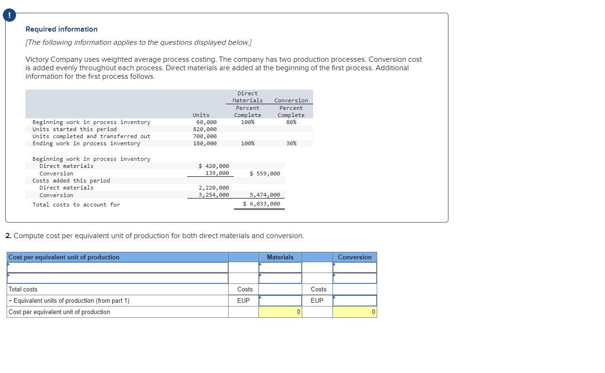Viewport: 605px width, 373px height.
Task: Click '139,000' beginning conversion cost
Action: click(x=217, y=173)
